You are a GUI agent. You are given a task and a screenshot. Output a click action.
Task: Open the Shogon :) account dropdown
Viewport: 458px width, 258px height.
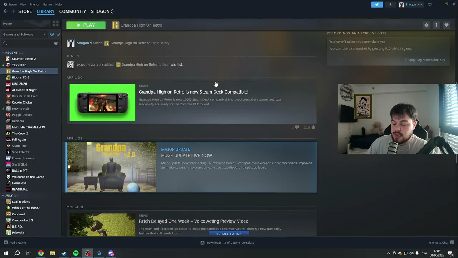(x=410, y=4)
